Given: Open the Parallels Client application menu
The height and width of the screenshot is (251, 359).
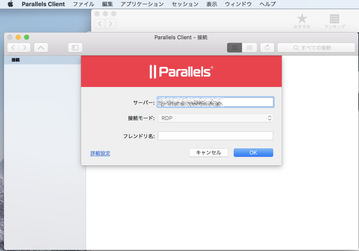Looking at the screenshot, I should (43, 4).
